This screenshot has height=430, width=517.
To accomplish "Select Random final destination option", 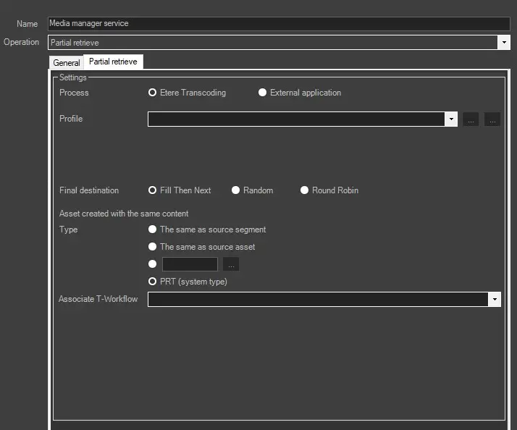I will [236, 190].
